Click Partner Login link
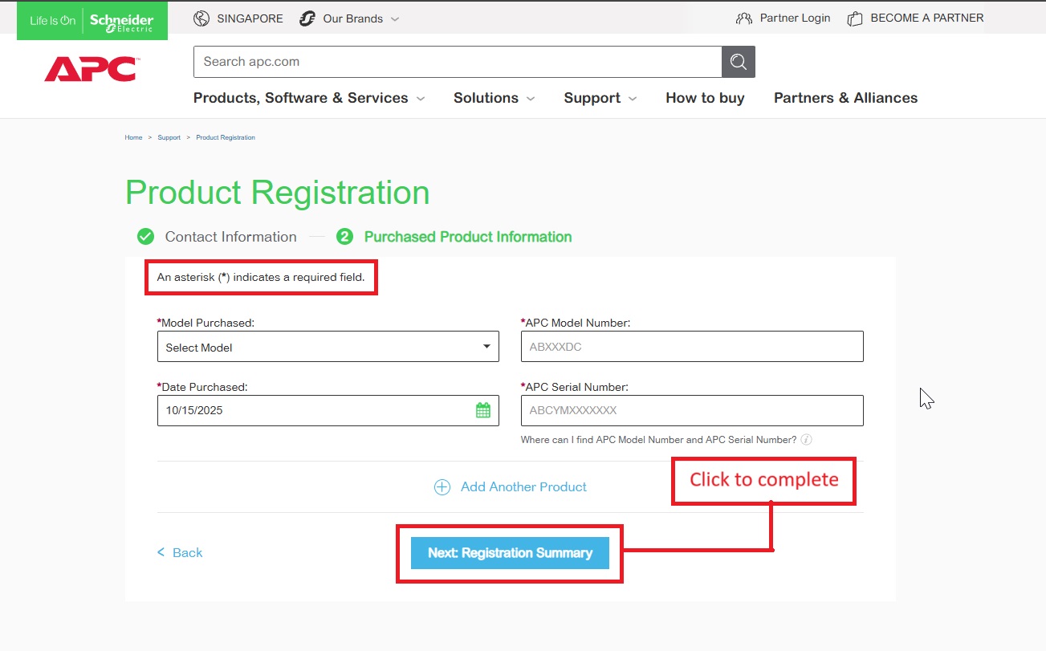 coord(795,18)
